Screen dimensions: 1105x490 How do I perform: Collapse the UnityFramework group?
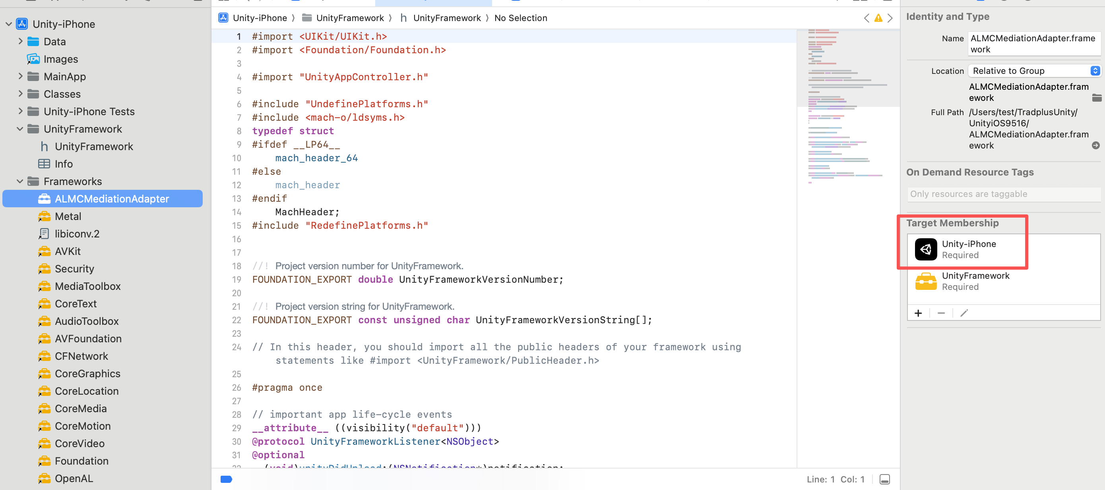click(20, 129)
